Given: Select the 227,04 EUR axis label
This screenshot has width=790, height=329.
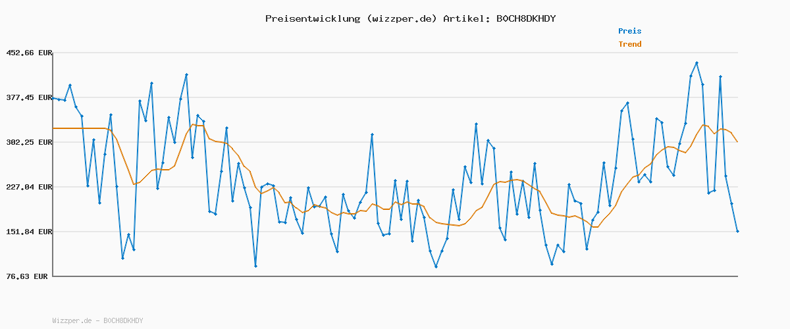Looking at the screenshot, I should point(28,187).
